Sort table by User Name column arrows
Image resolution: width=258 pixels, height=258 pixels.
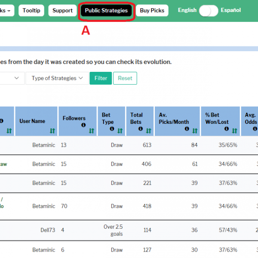[x=52, y=131]
